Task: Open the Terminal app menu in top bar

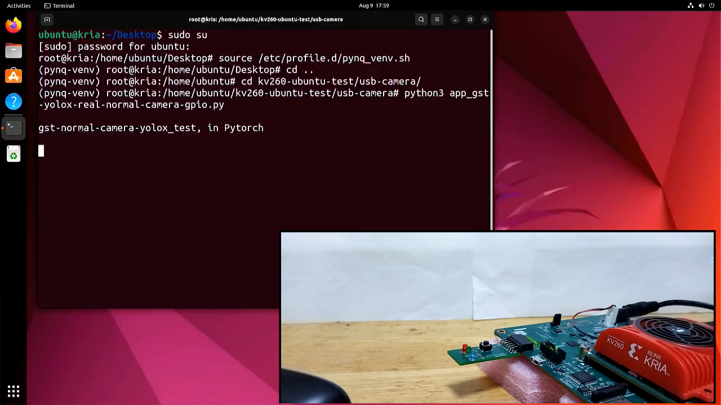Action: [59, 6]
